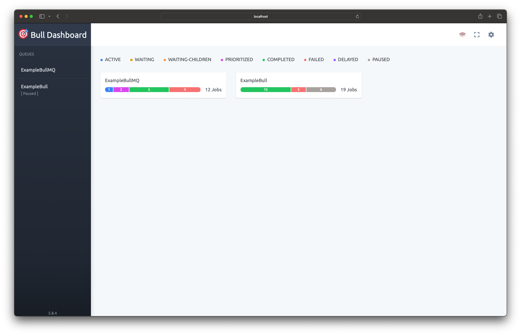Select ExampleBullMQ queue in sidebar

coord(38,70)
